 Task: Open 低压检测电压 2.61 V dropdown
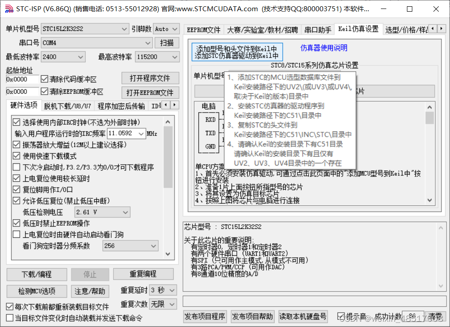pos(102,212)
